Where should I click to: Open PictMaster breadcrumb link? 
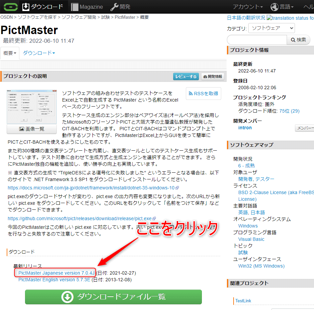(125, 17)
